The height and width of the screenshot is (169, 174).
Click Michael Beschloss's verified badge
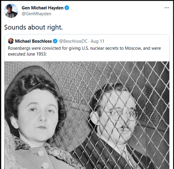coord(55,41)
